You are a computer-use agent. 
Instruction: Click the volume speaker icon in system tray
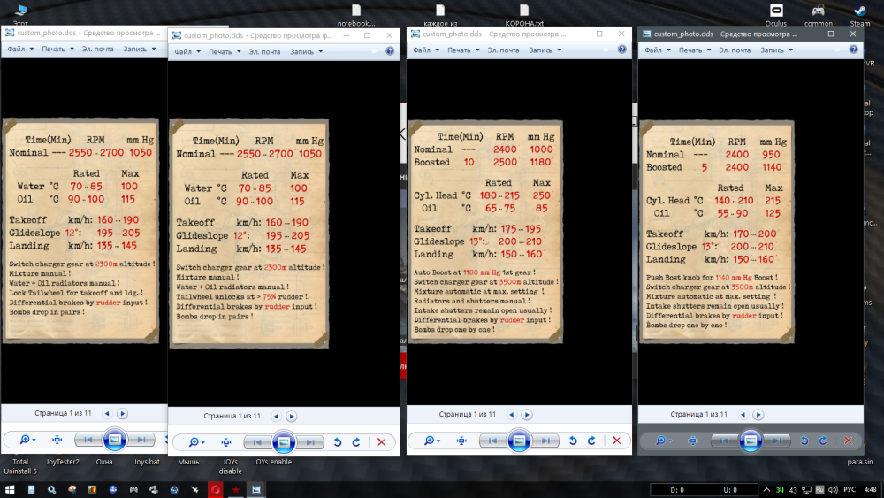833,489
